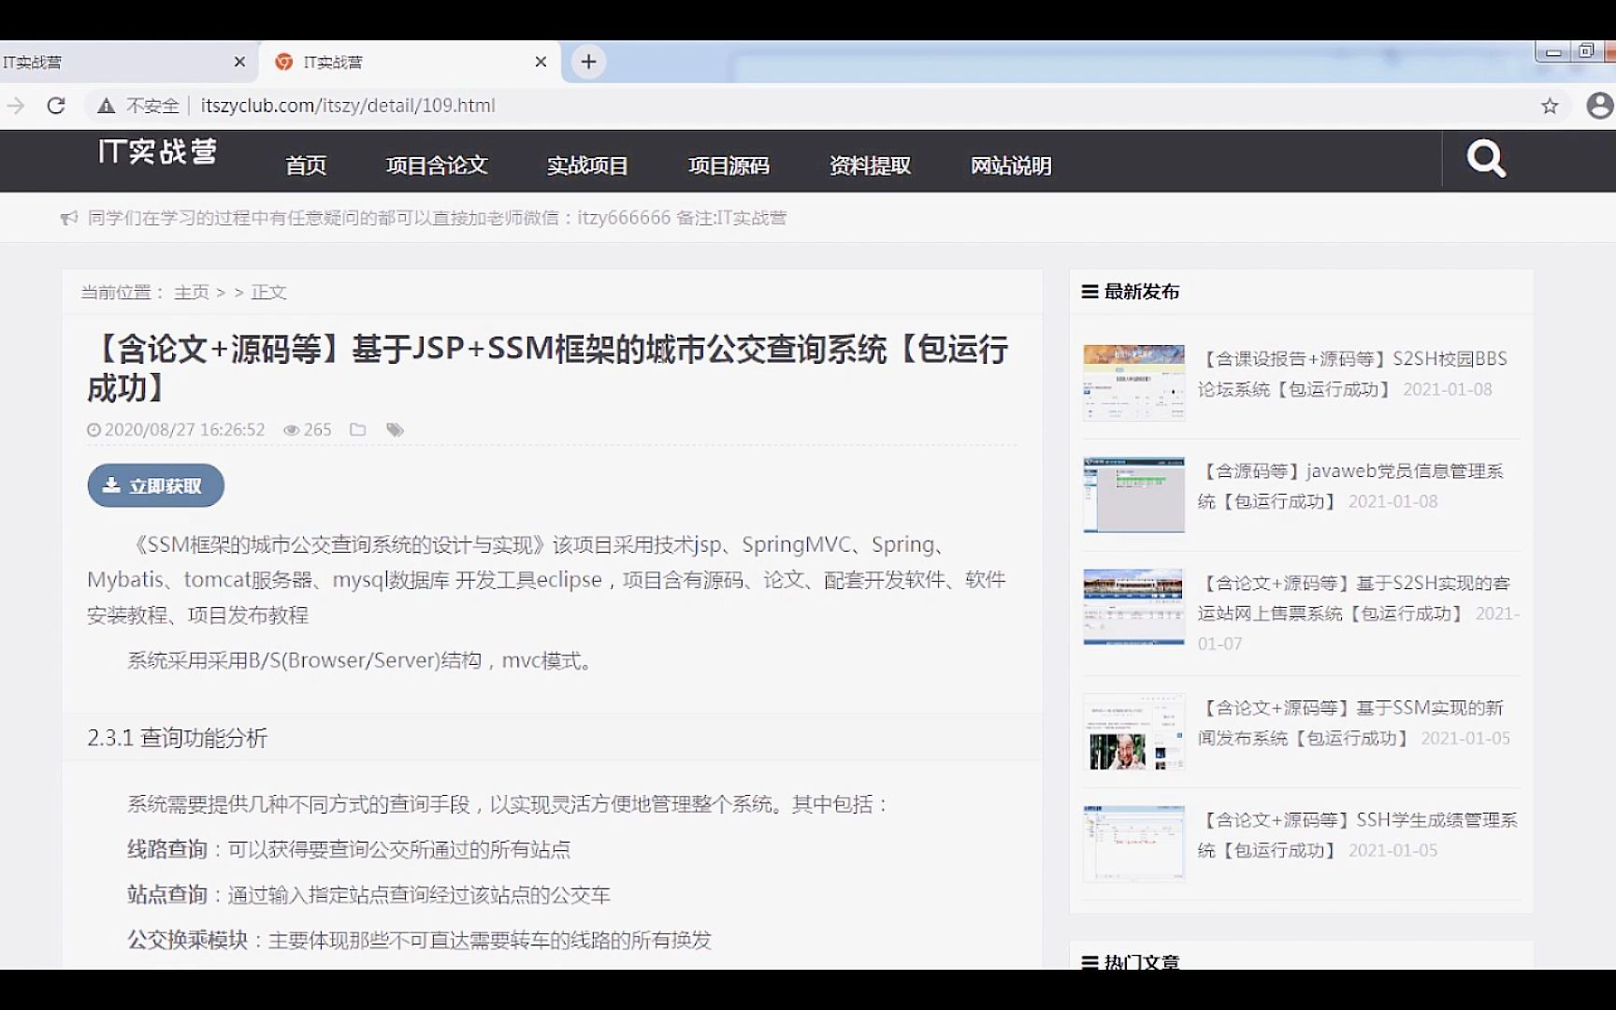Click the 新闻发布系统 article thumbnail
The height and width of the screenshot is (1010, 1616).
1133,731
